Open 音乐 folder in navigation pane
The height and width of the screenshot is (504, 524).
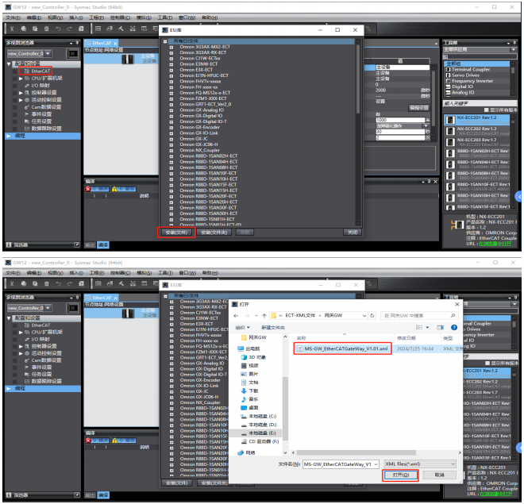click(x=253, y=399)
